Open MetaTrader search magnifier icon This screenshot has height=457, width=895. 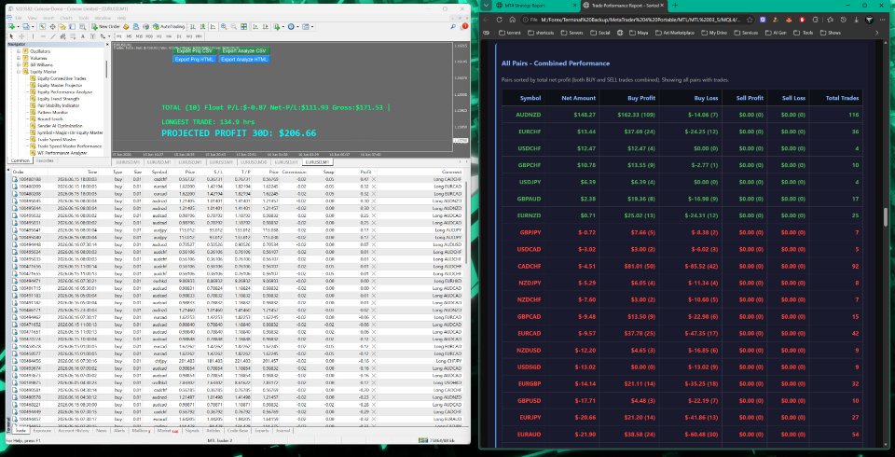pyautogui.click(x=453, y=26)
